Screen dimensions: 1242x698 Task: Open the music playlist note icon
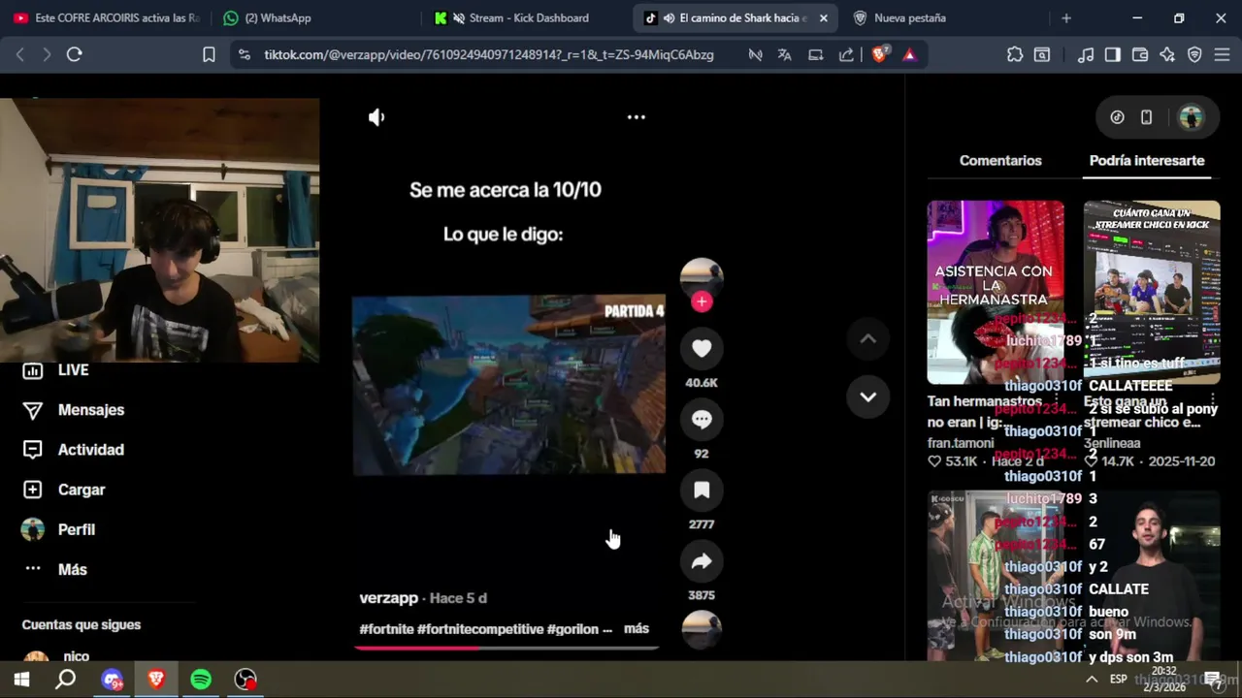tap(1086, 55)
